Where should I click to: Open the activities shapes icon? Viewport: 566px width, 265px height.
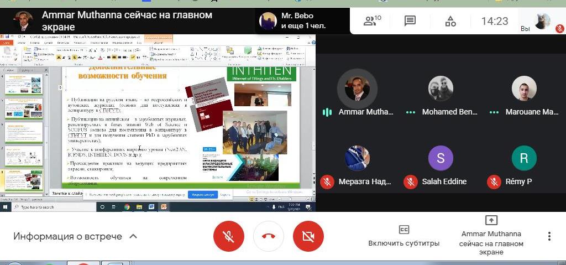click(x=450, y=21)
